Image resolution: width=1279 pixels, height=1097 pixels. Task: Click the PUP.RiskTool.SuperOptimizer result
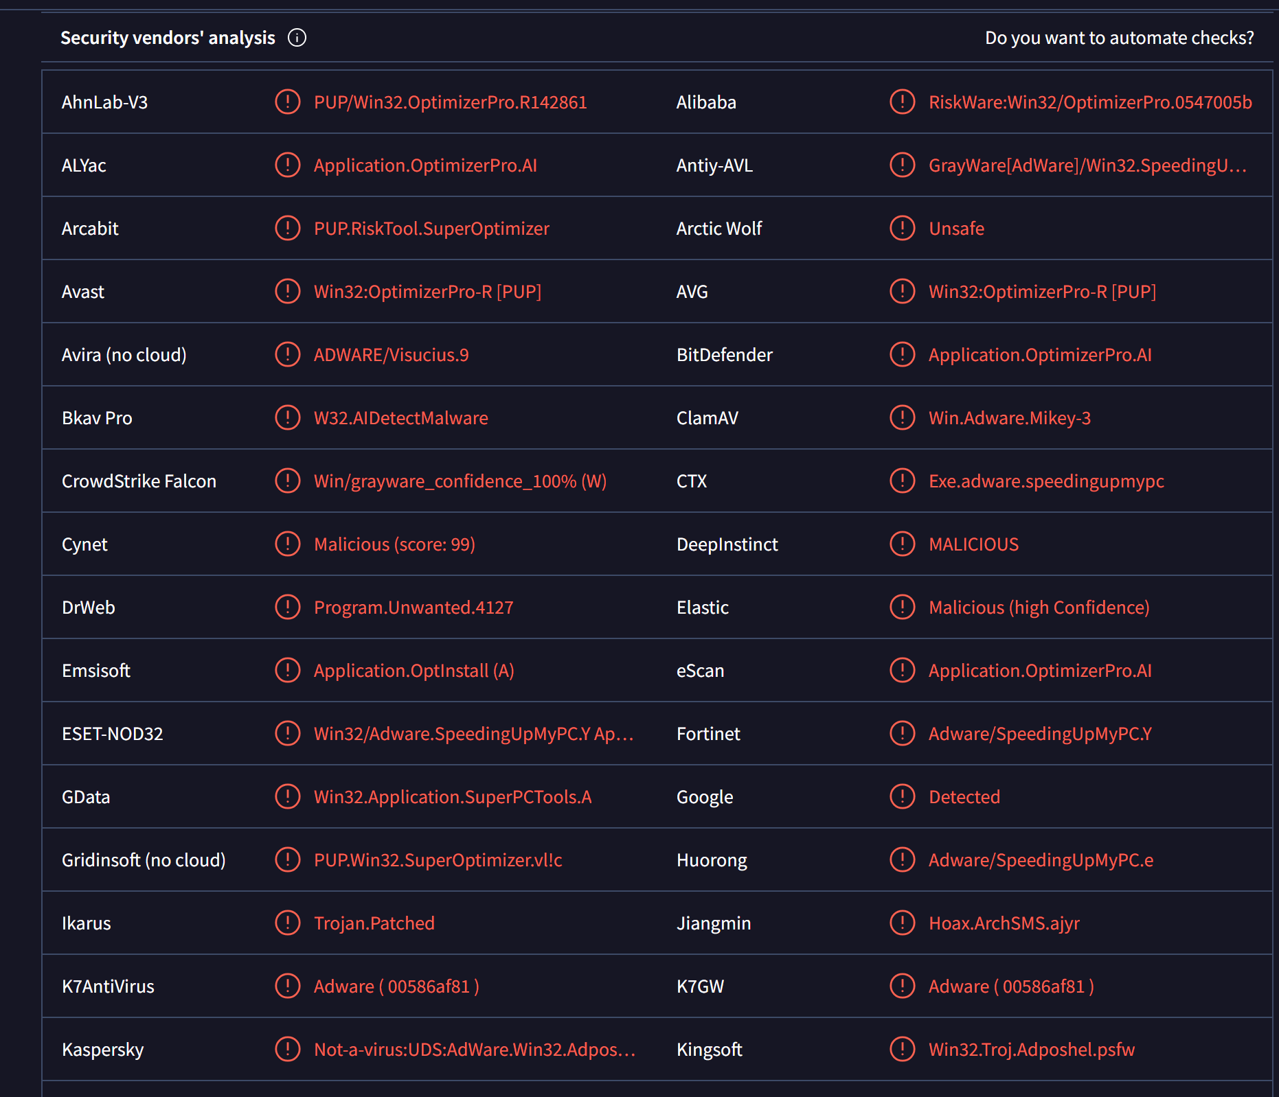pos(431,229)
